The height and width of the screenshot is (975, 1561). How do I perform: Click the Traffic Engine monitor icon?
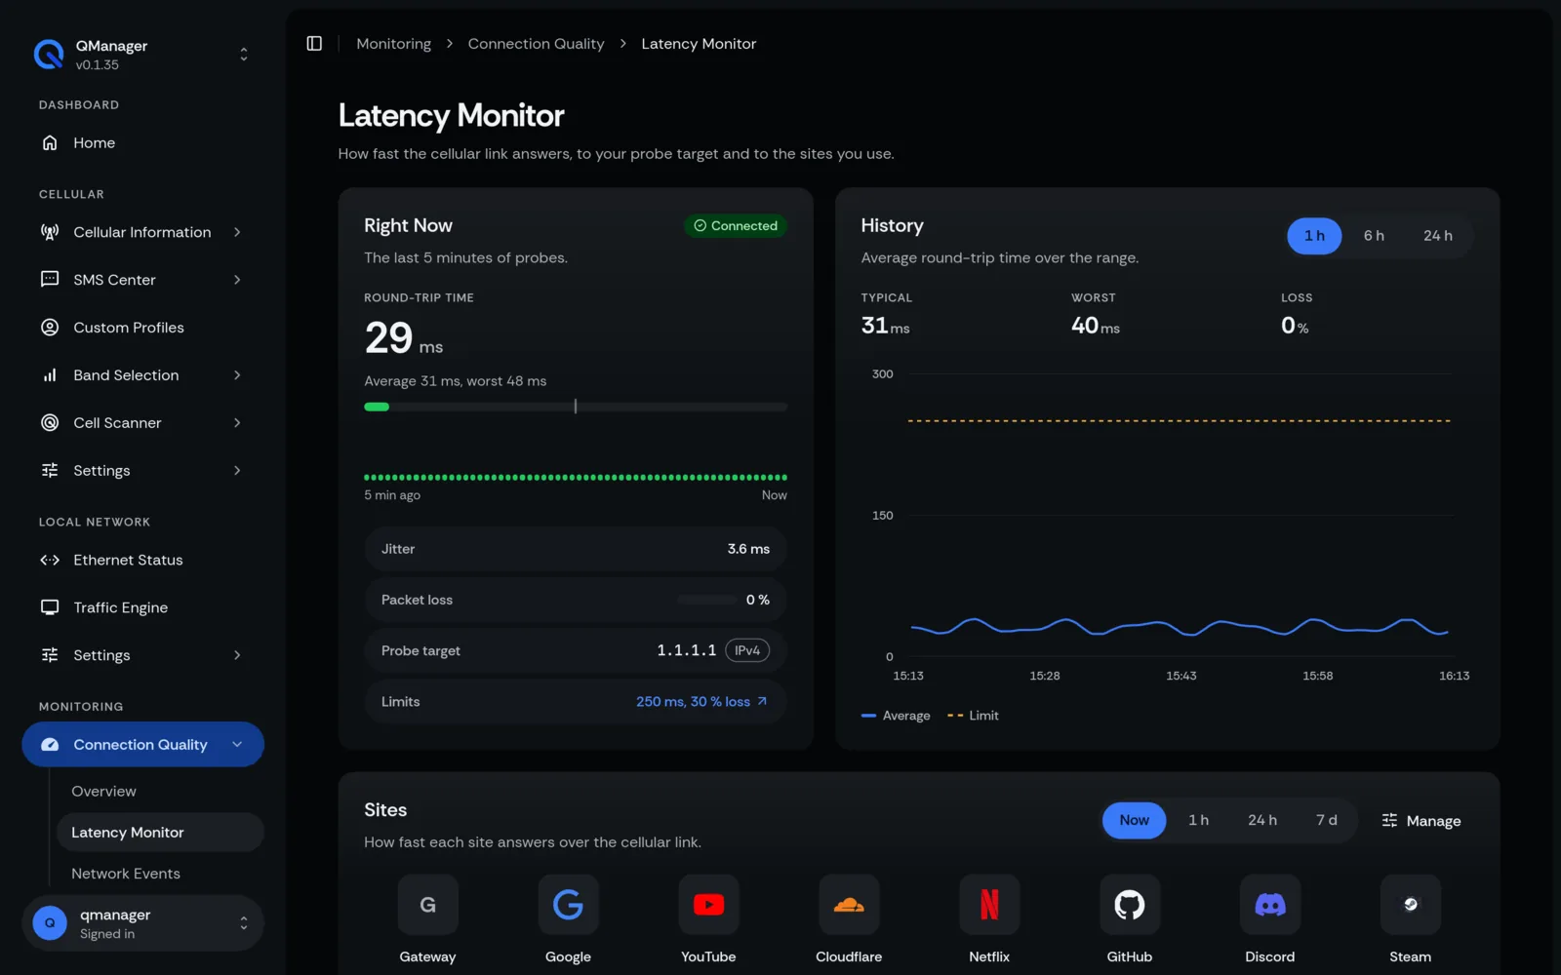click(x=50, y=607)
